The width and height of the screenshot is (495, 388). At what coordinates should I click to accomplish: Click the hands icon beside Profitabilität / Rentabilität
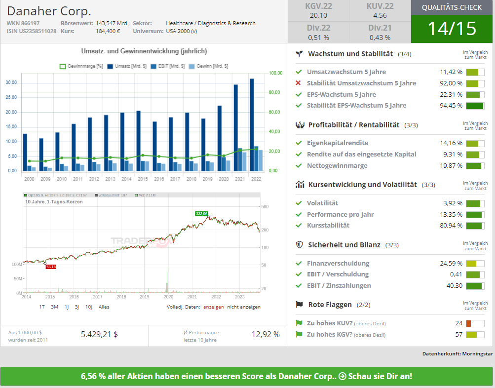(299, 125)
